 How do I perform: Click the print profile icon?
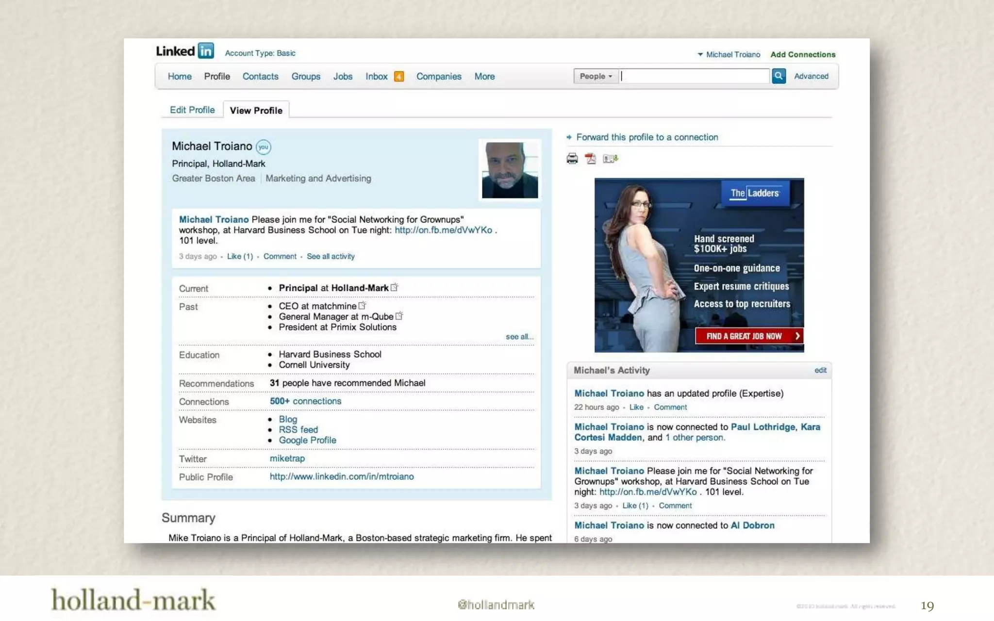572,159
